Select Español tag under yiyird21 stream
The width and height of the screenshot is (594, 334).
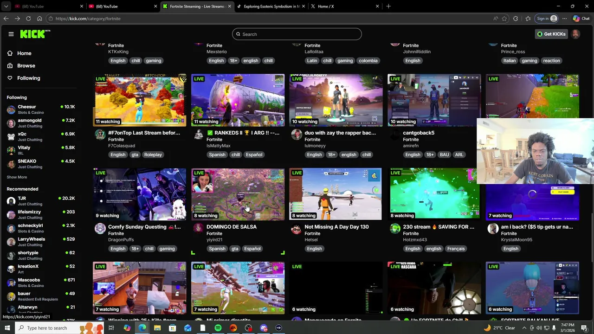point(252,249)
